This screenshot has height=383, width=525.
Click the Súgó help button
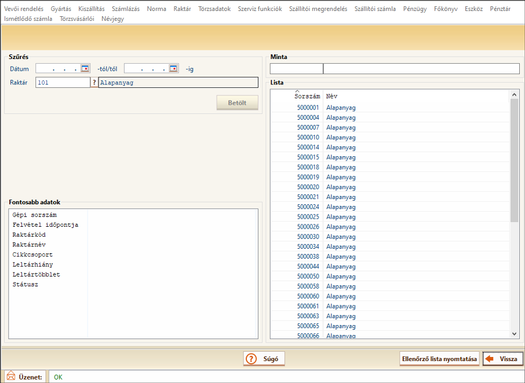click(x=264, y=359)
